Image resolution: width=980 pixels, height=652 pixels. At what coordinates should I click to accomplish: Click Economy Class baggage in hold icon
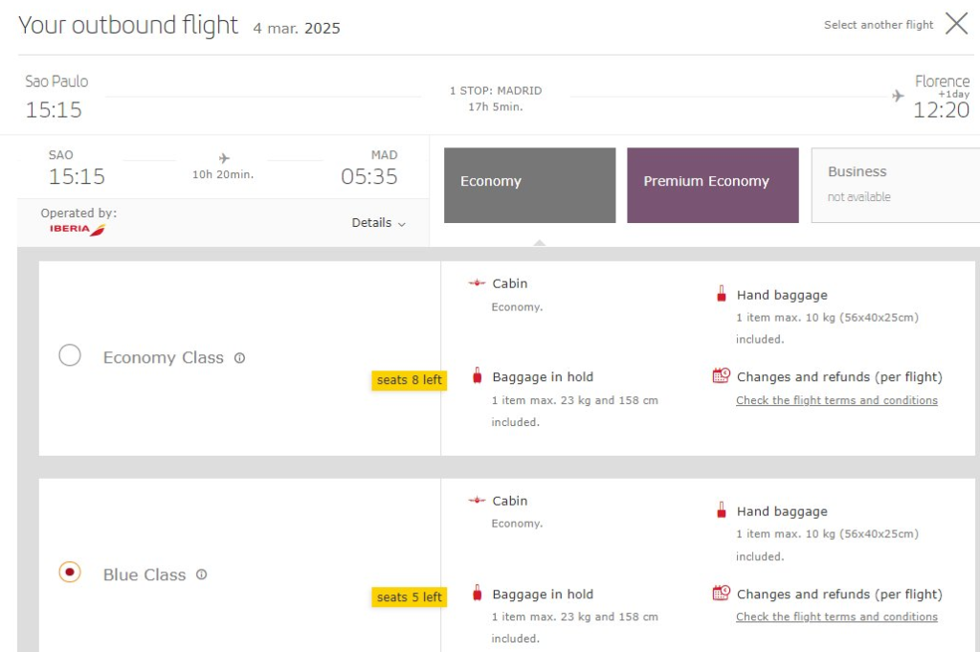click(x=477, y=376)
